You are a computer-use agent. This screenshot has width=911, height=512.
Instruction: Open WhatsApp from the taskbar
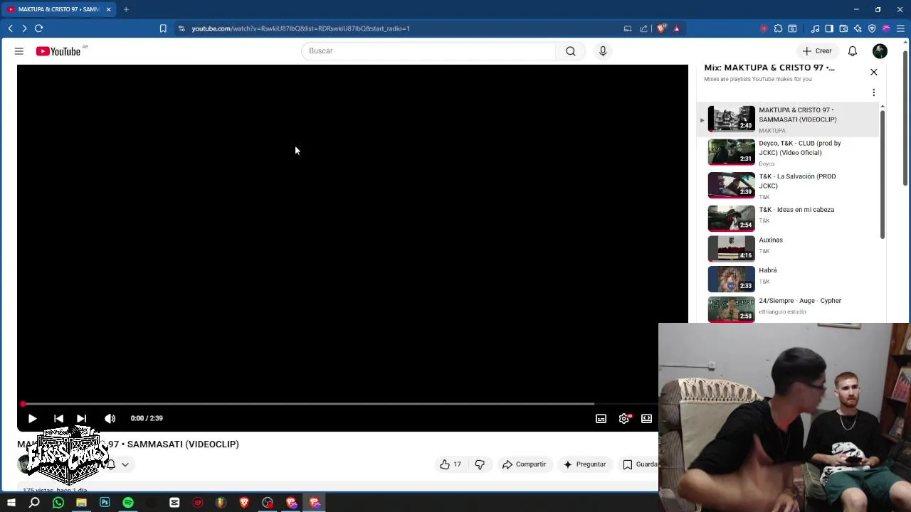point(58,503)
